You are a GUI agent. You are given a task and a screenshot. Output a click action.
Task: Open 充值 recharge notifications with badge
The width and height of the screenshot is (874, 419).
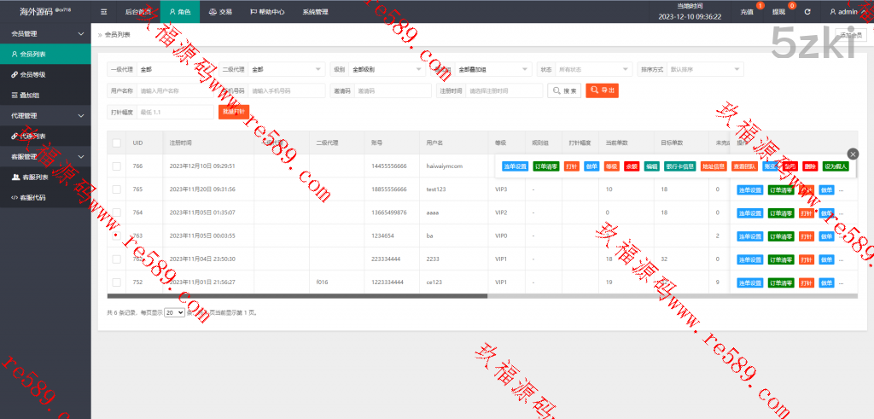pyautogui.click(x=747, y=12)
